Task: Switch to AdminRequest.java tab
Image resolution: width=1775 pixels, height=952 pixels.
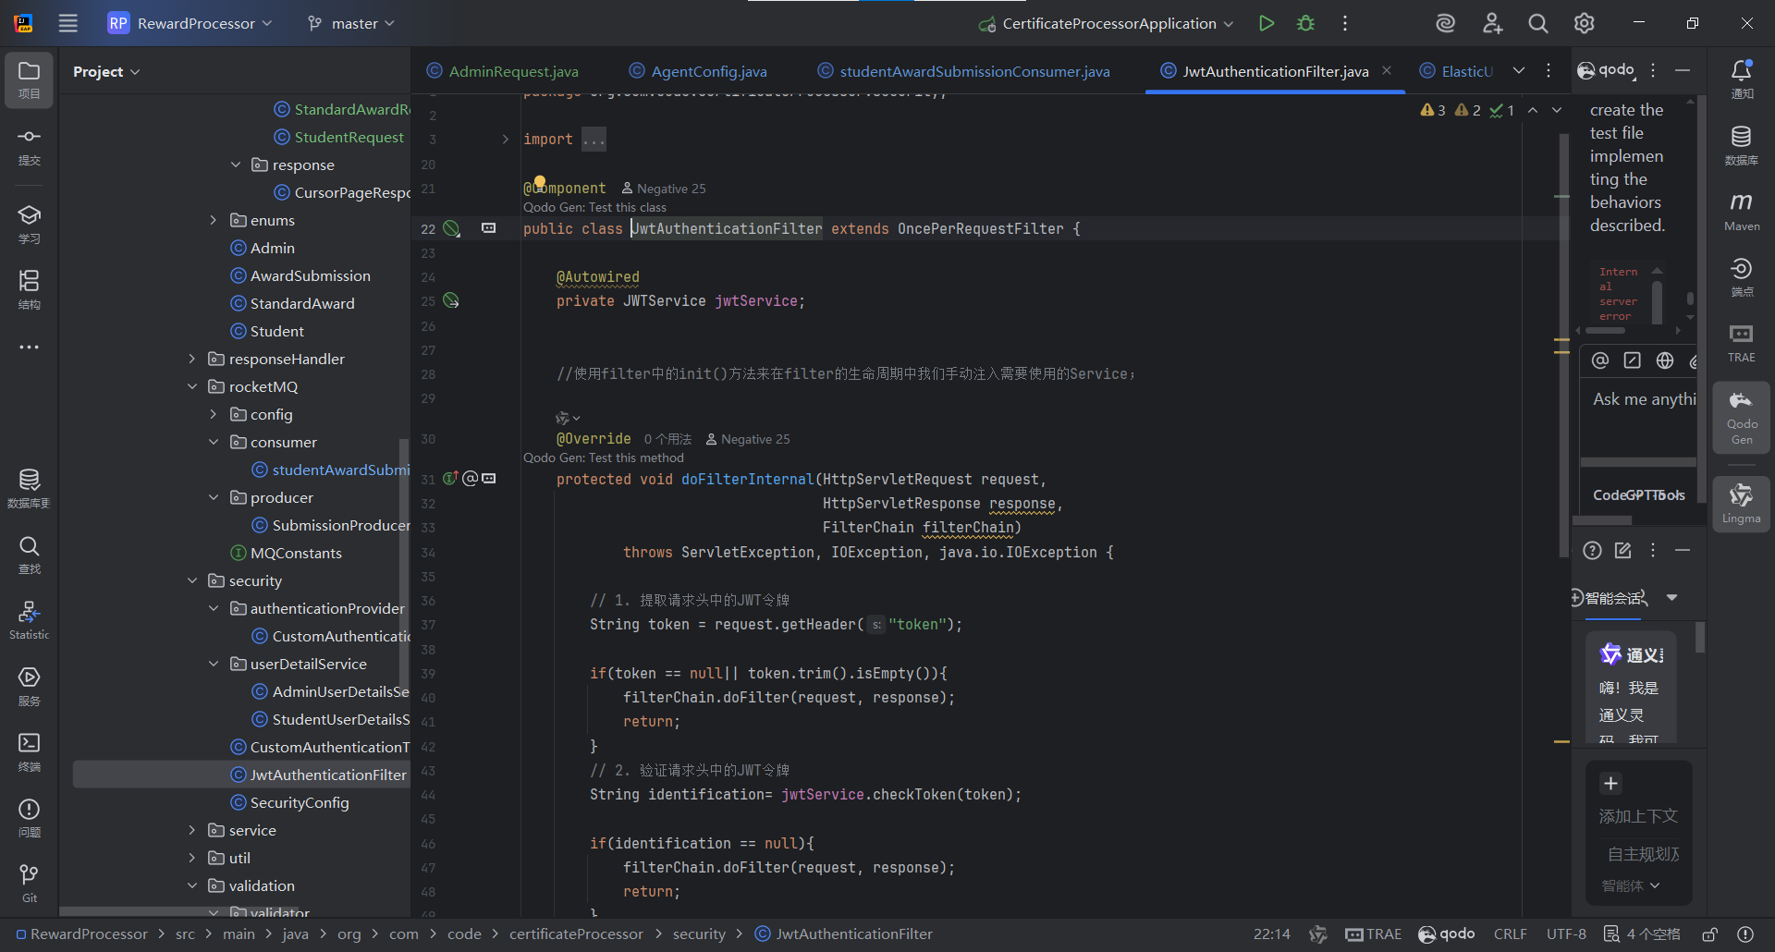Action: pyautogui.click(x=502, y=71)
